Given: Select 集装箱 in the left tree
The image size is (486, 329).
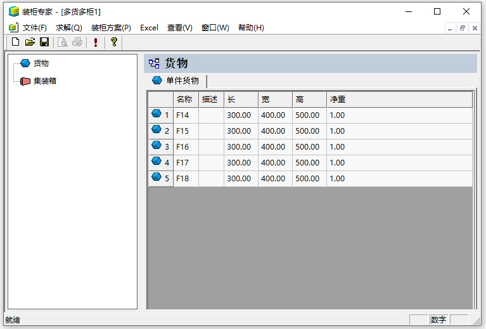Looking at the screenshot, I should pos(45,81).
